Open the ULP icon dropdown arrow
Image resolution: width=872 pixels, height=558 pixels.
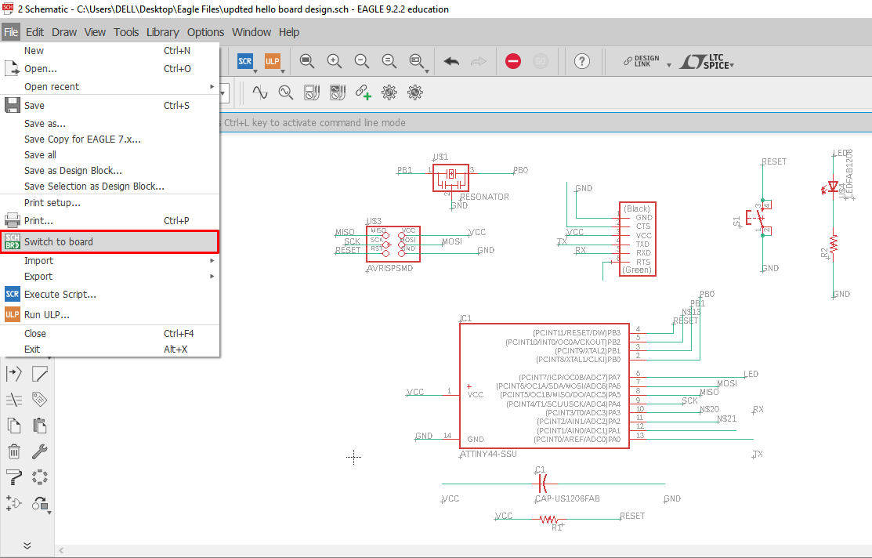[x=283, y=71]
